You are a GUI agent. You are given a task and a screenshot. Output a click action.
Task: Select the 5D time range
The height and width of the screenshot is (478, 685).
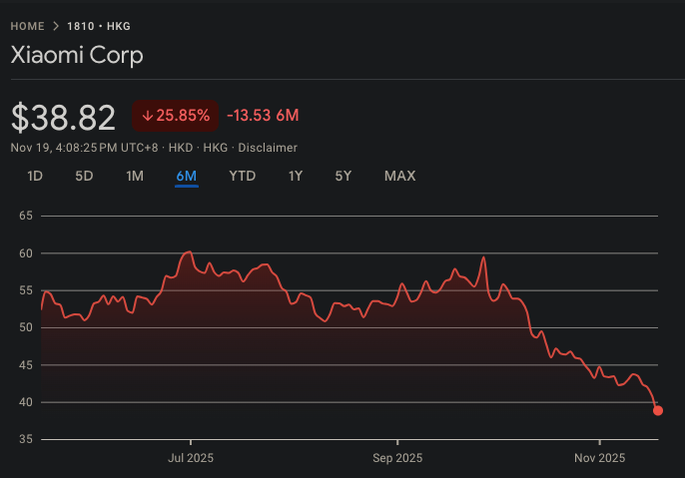click(x=84, y=177)
